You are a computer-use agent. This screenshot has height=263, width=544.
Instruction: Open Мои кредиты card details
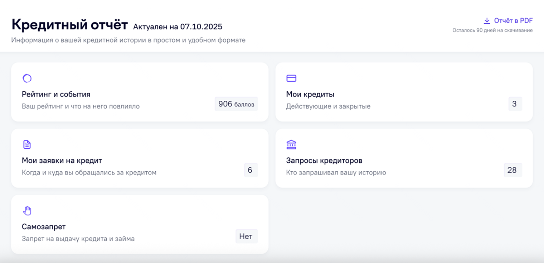pyautogui.click(x=404, y=91)
